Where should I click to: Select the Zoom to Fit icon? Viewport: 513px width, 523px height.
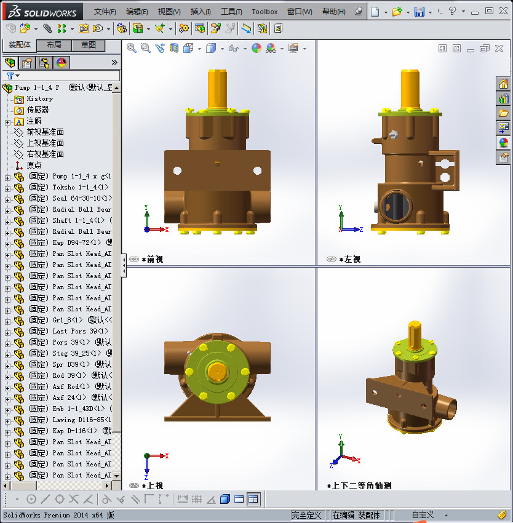[131, 47]
